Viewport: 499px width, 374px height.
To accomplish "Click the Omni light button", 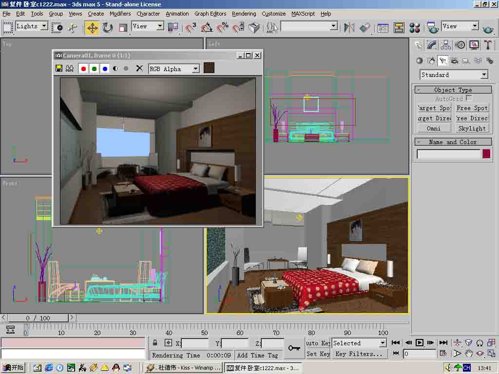I will [x=433, y=129].
